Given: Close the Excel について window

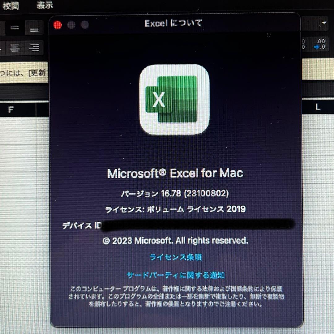Looking at the screenshot, I should pos(57,24).
